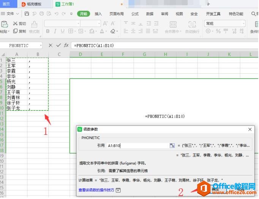Switch to the 插入 ribbon tab
259x199 pixels.
tap(98, 14)
